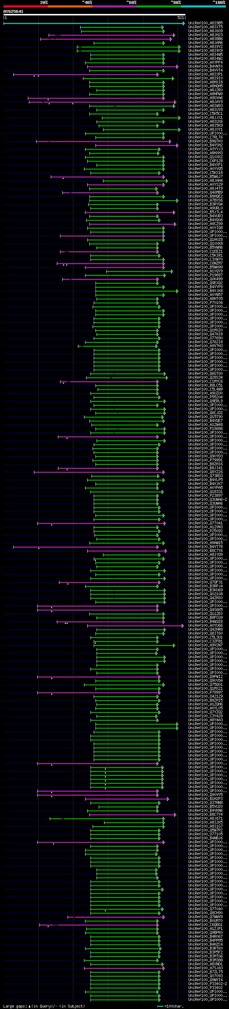Select the UniRef100_A0YPF4 label

coord(205,62)
